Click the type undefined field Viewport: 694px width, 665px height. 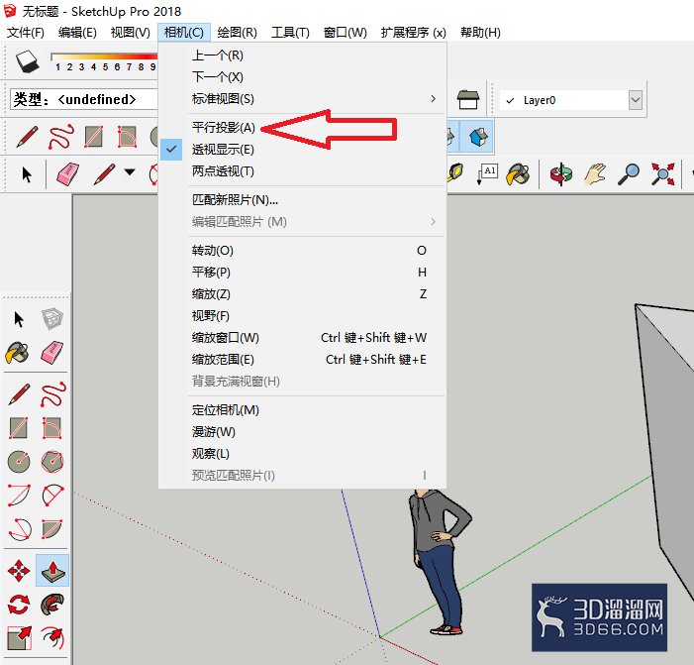coord(84,99)
